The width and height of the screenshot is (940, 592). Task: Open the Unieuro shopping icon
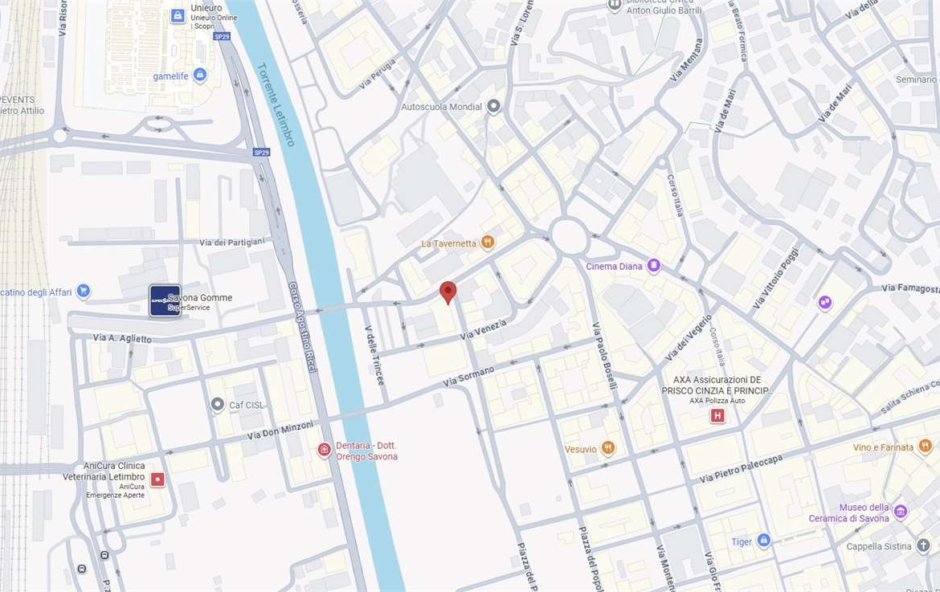pos(178,16)
